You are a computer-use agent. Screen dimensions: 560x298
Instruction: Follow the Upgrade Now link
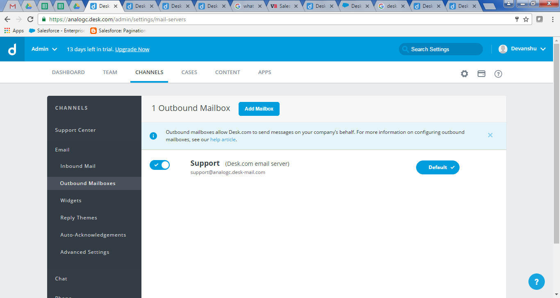pos(132,50)
